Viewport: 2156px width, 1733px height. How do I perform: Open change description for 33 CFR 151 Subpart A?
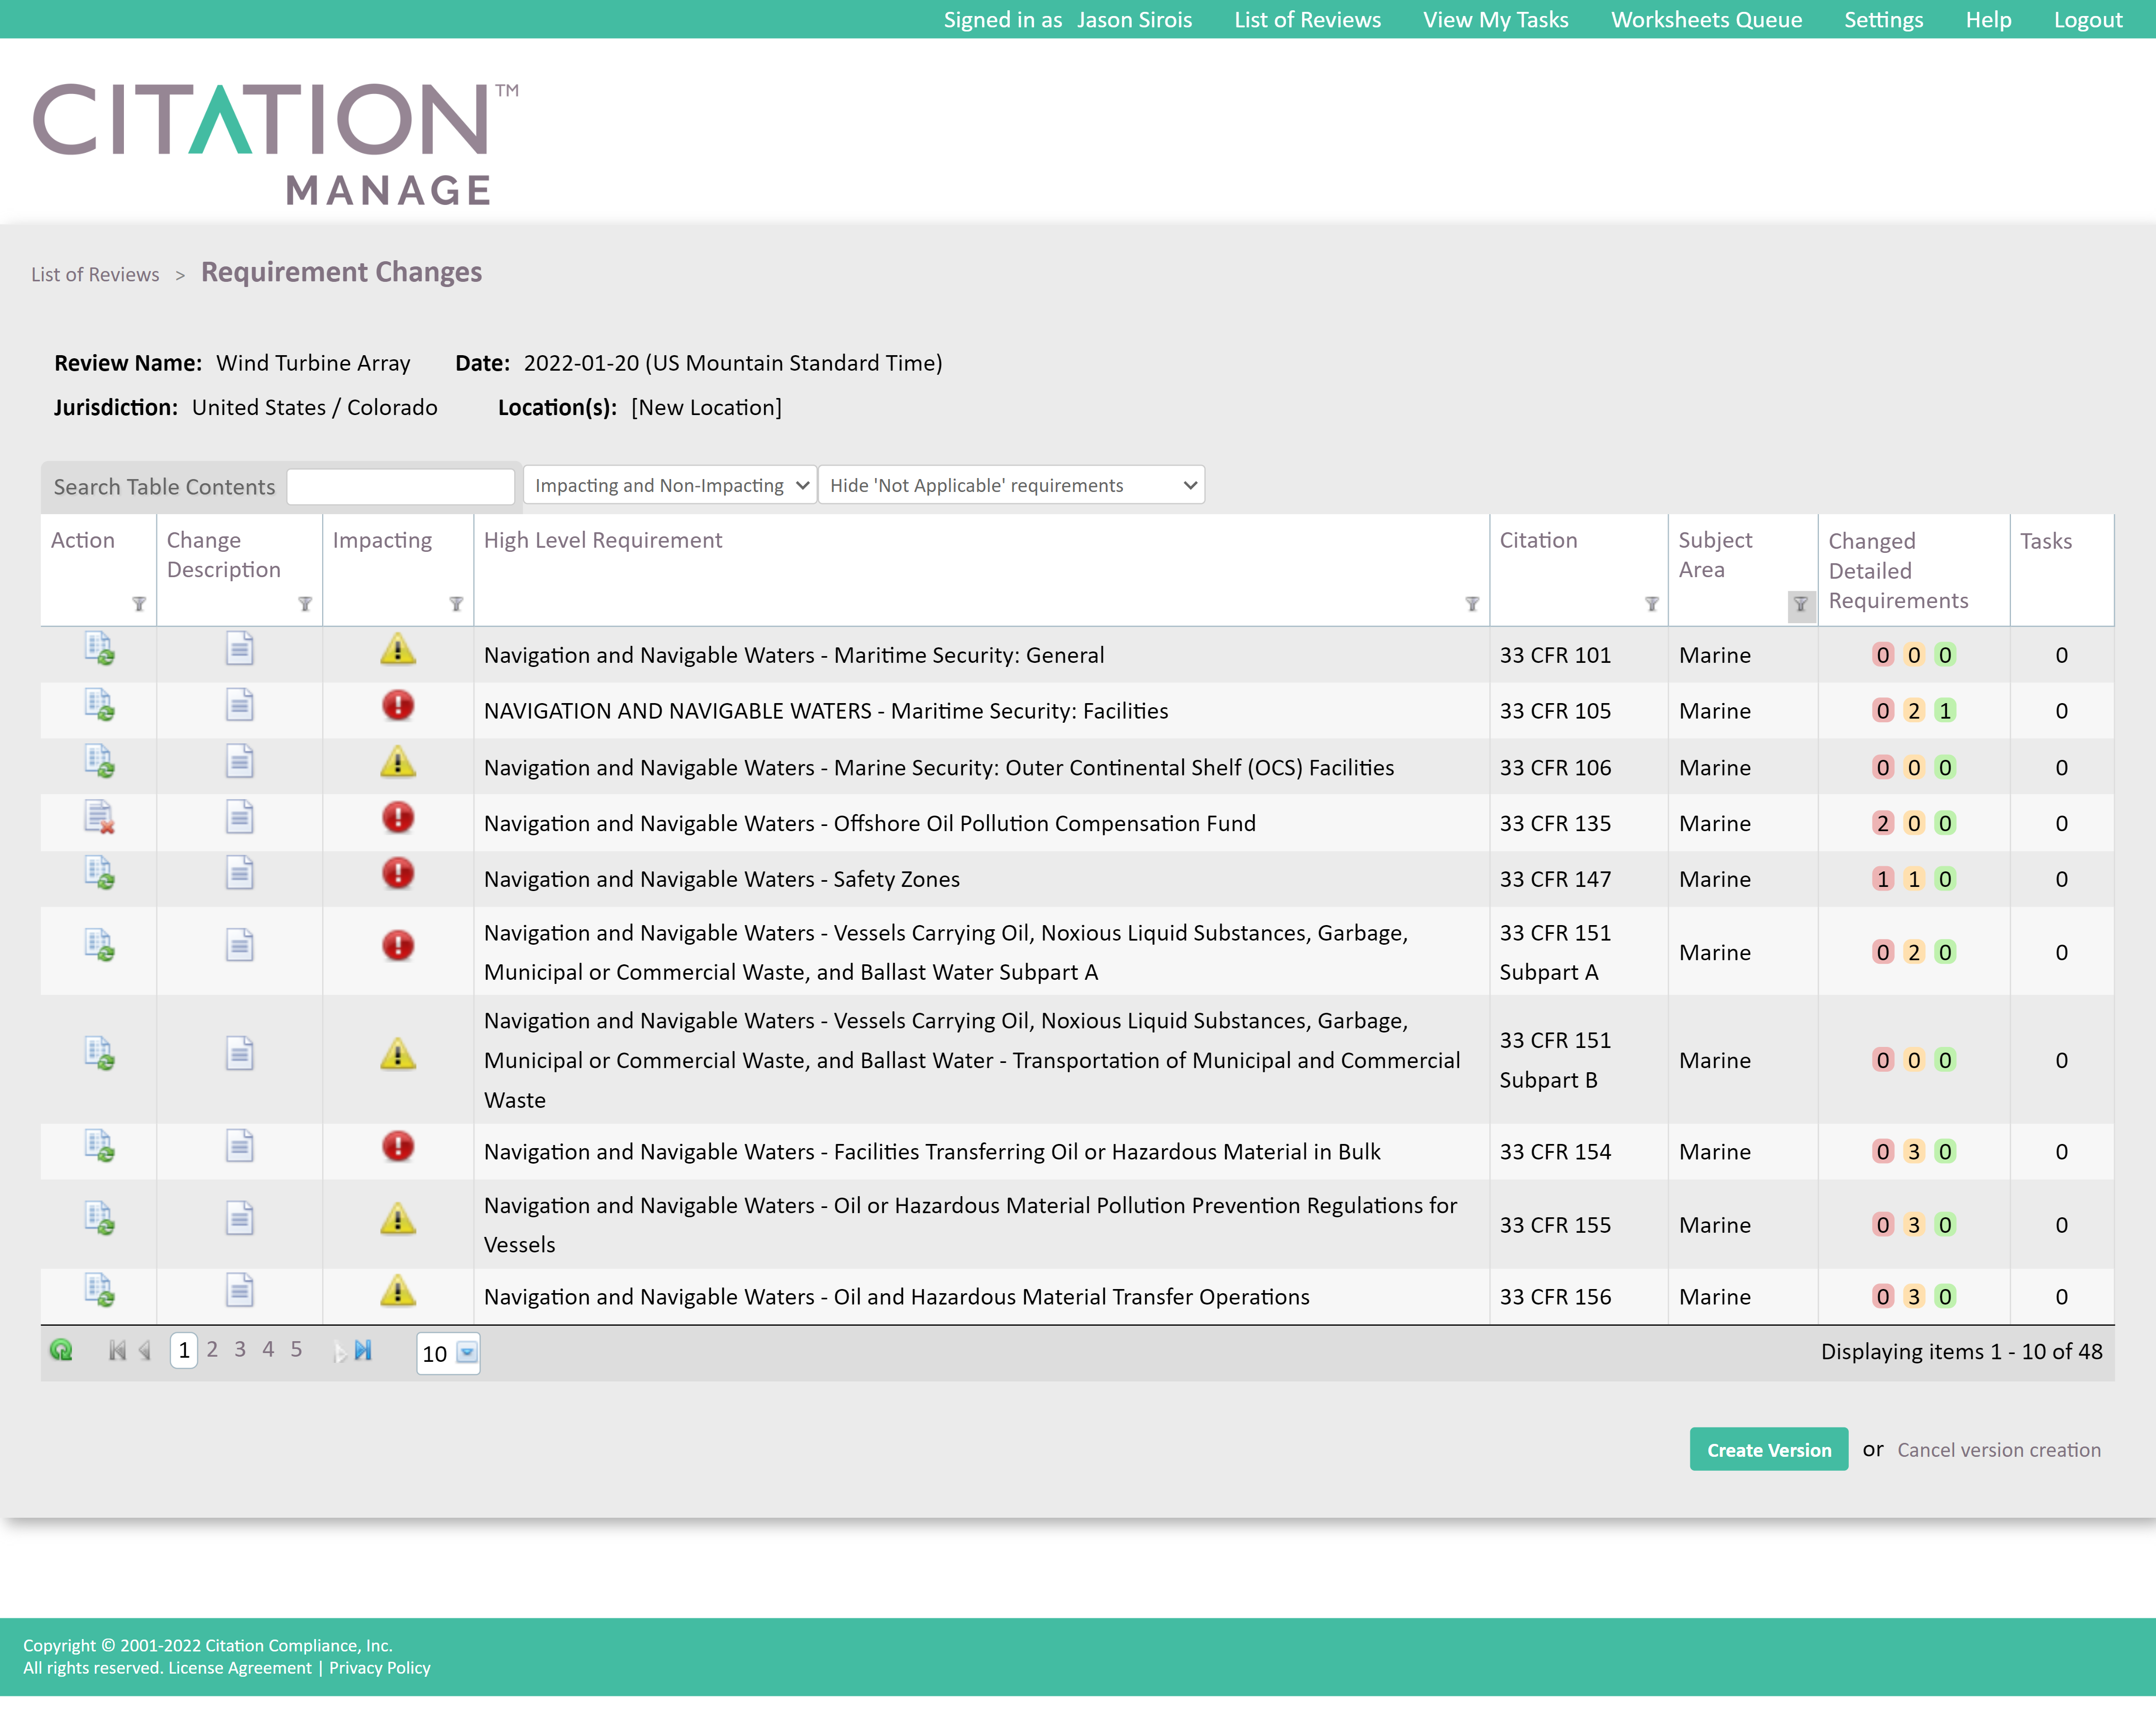239,945
